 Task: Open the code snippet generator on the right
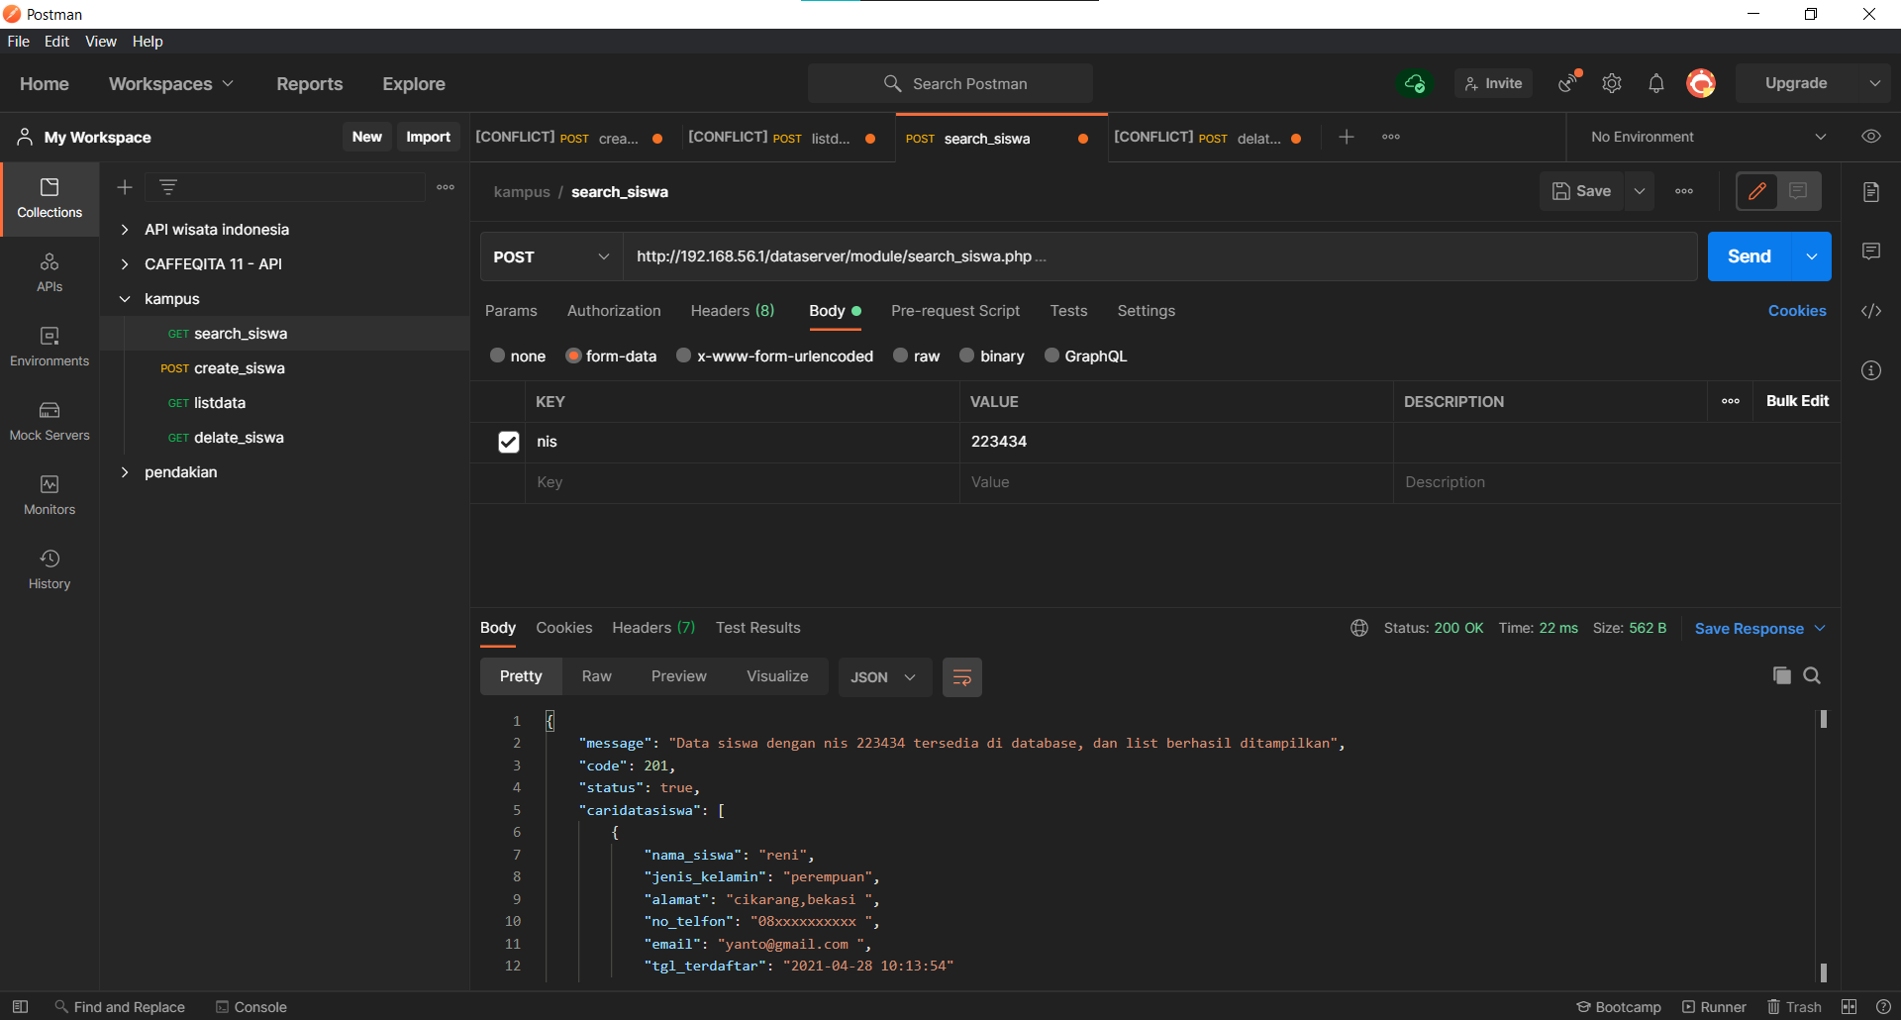[x=1871, y=310]
